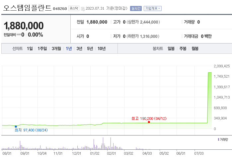Select the 1년 line chart period
This screenshot has height=162, width=232.
pos(69,48)
